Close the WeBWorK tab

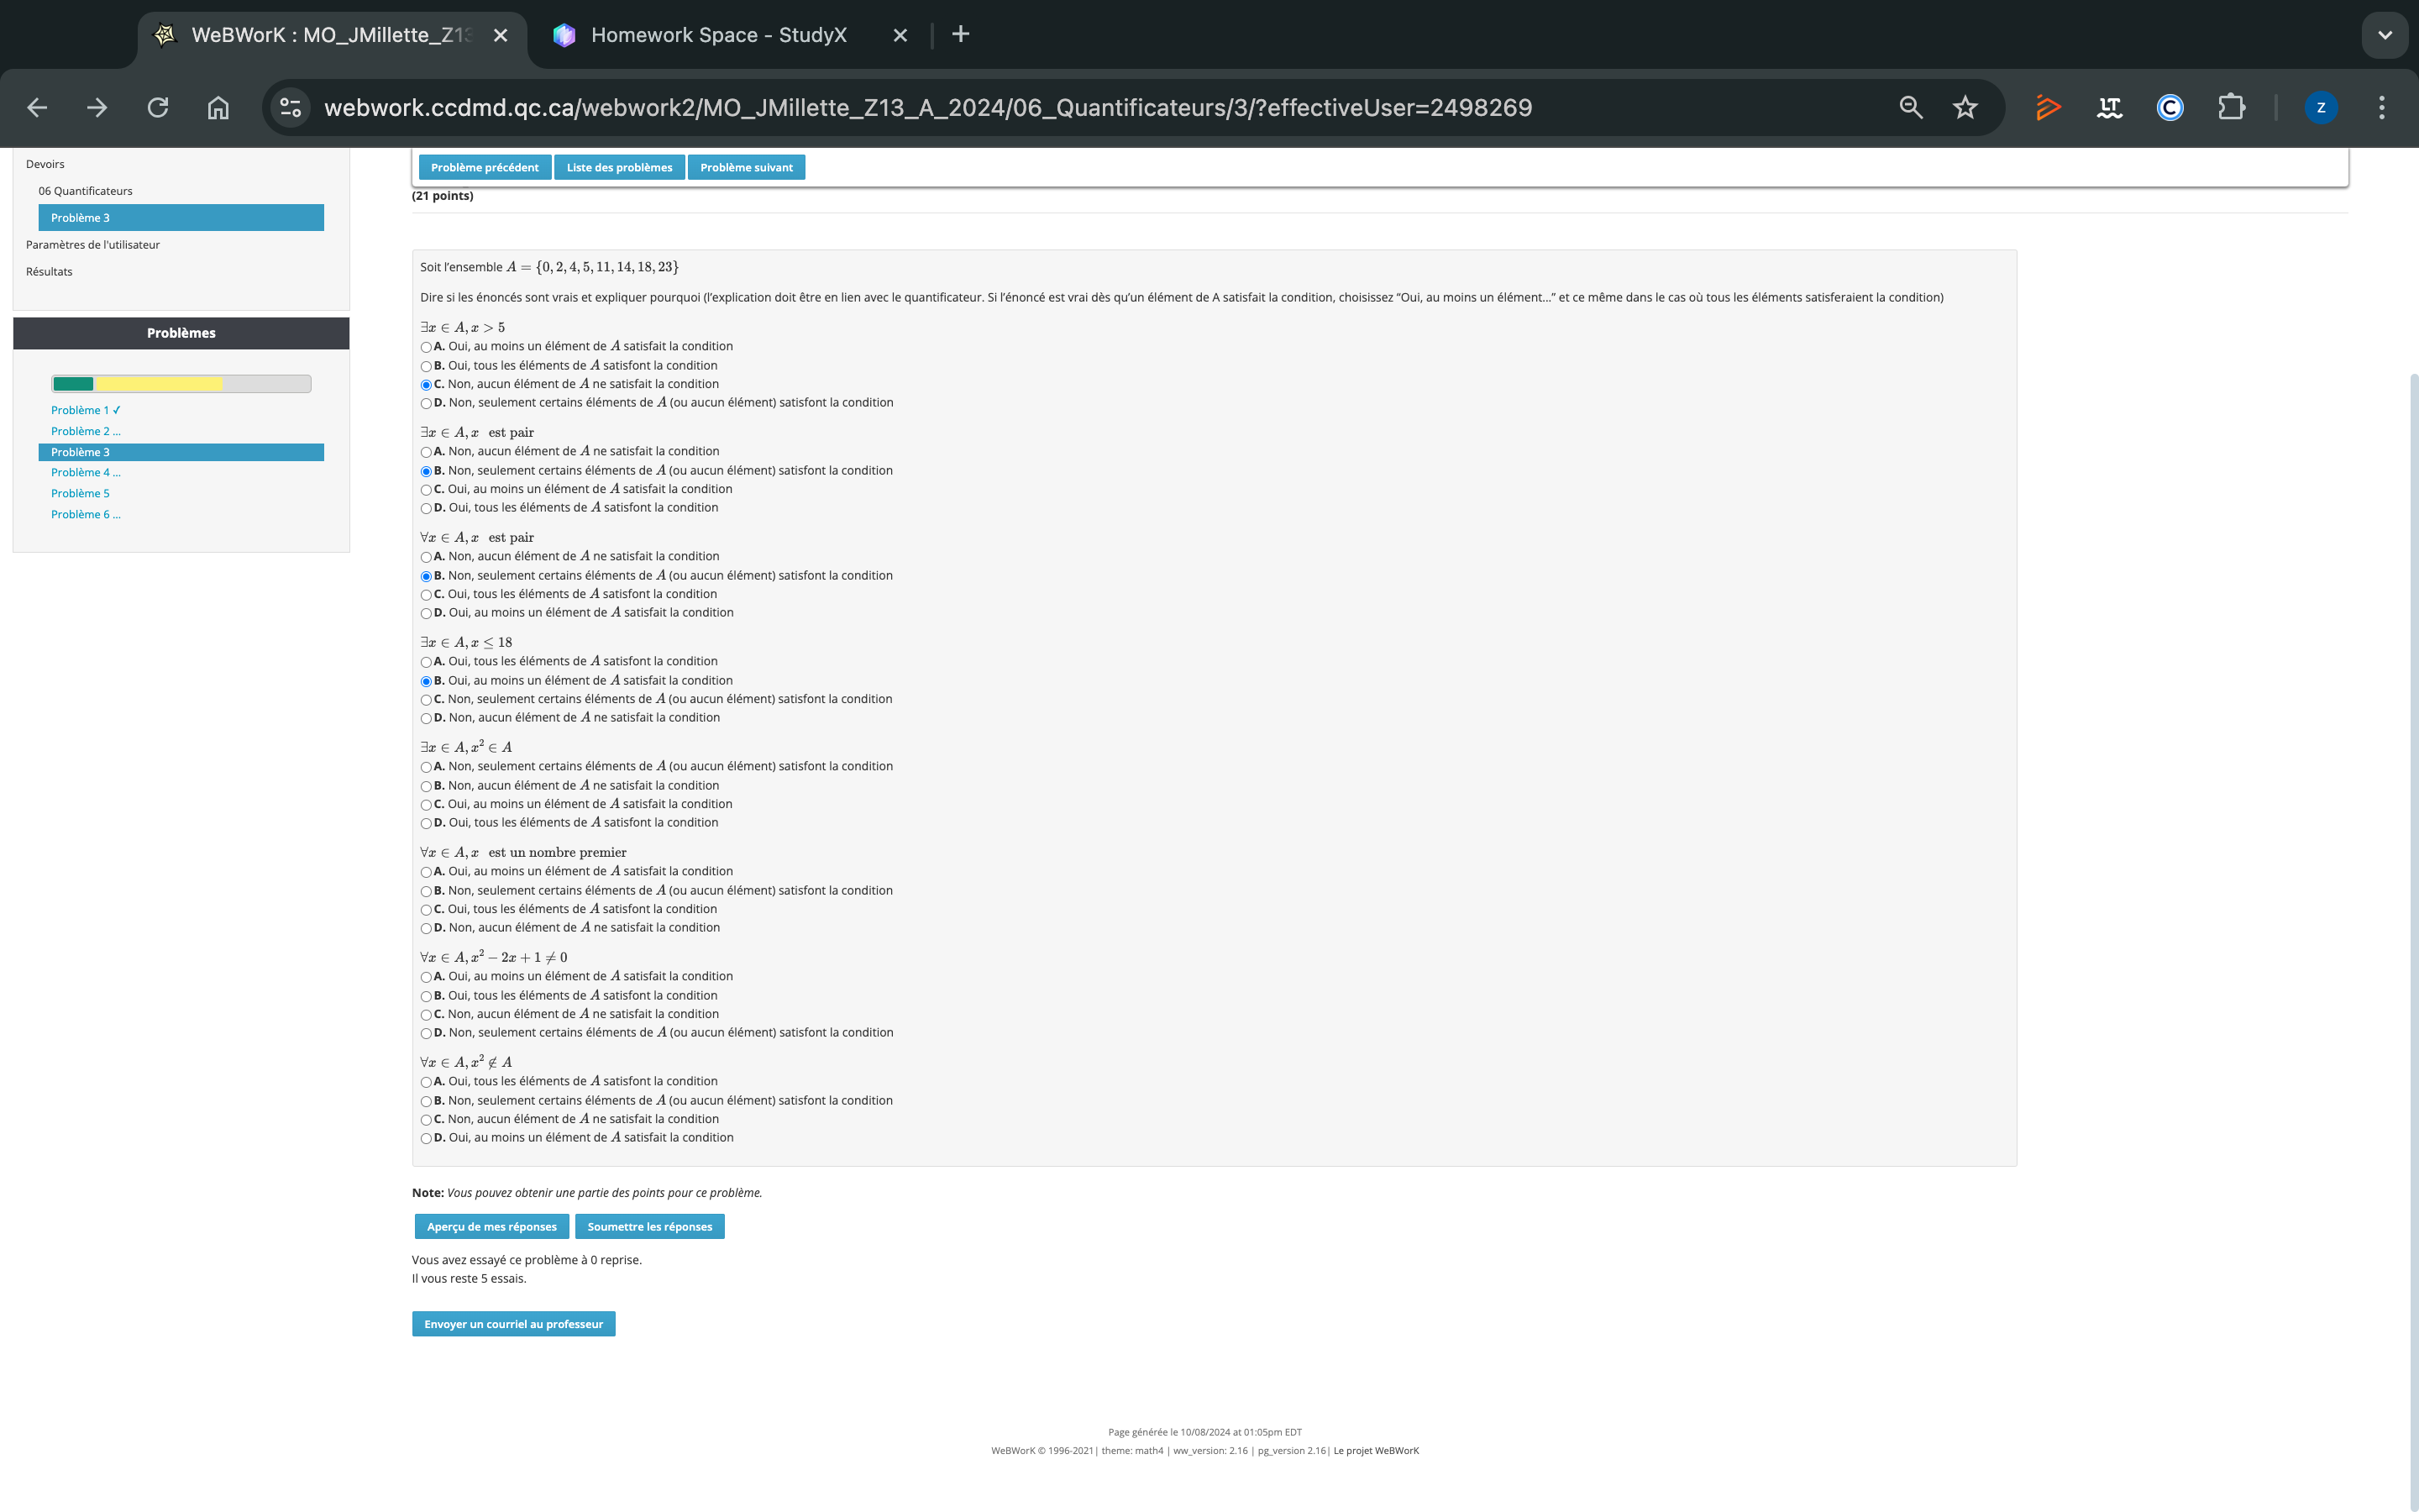pos(501,35)
